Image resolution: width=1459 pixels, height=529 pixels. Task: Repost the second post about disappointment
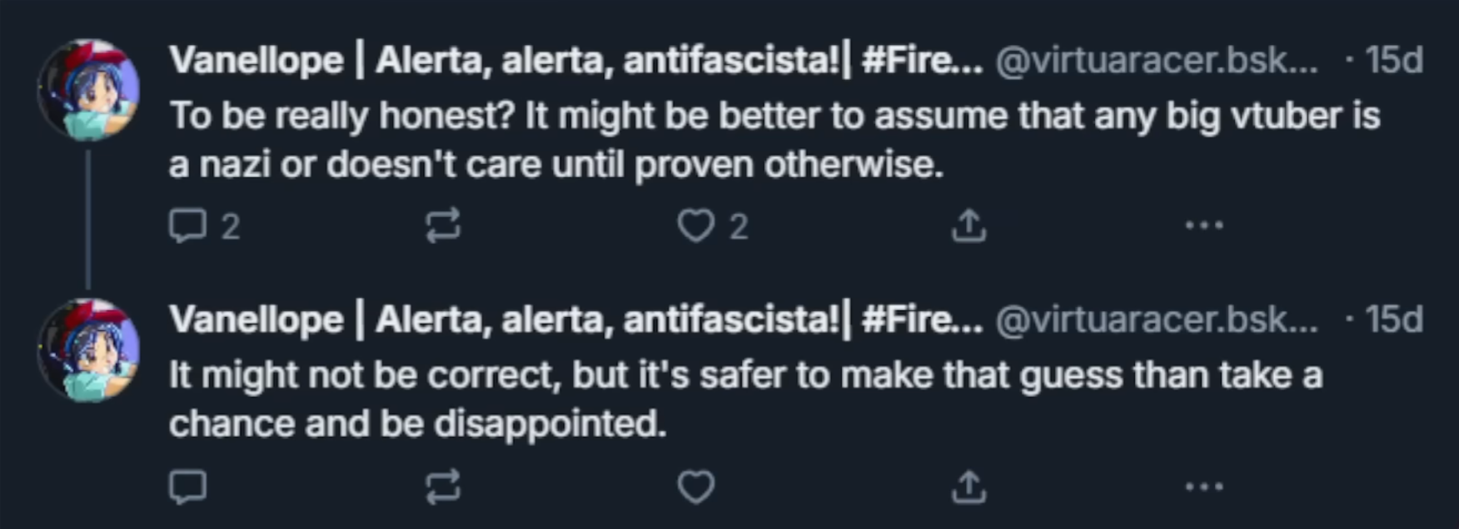click(x=442, y=487)
